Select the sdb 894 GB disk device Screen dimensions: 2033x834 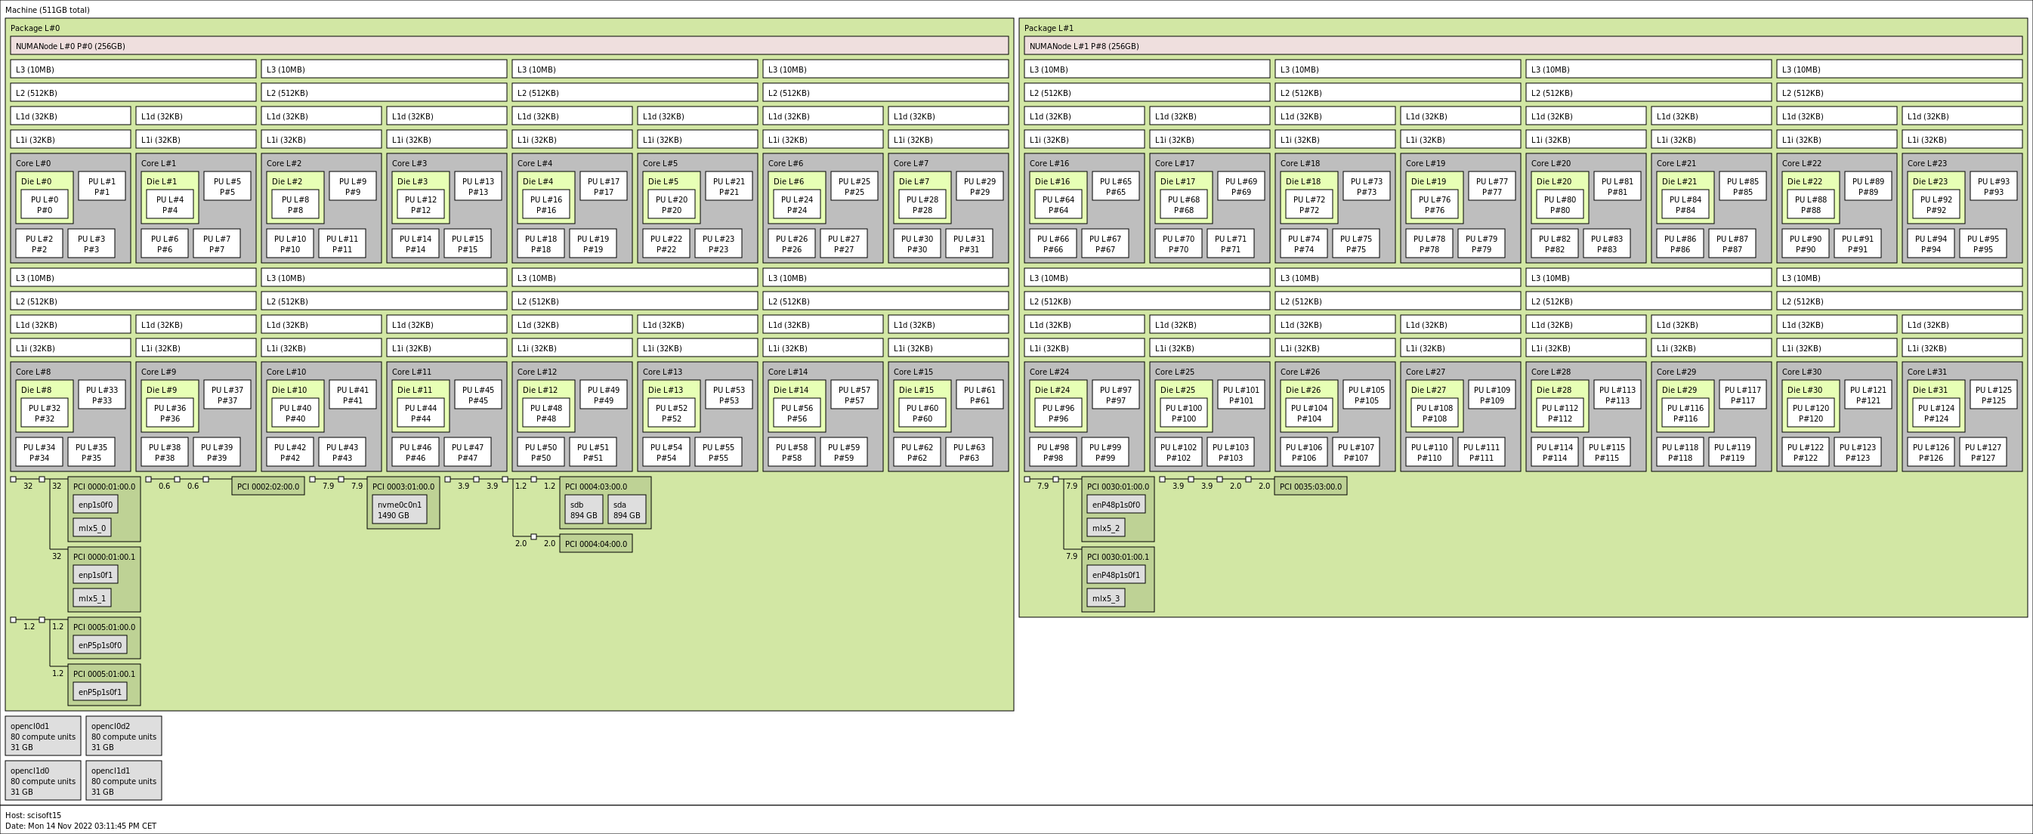(x=582, y=509)
